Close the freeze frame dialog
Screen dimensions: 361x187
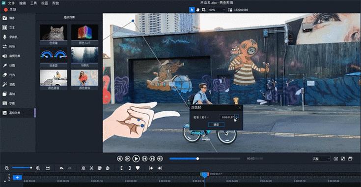tap(240, 107)
